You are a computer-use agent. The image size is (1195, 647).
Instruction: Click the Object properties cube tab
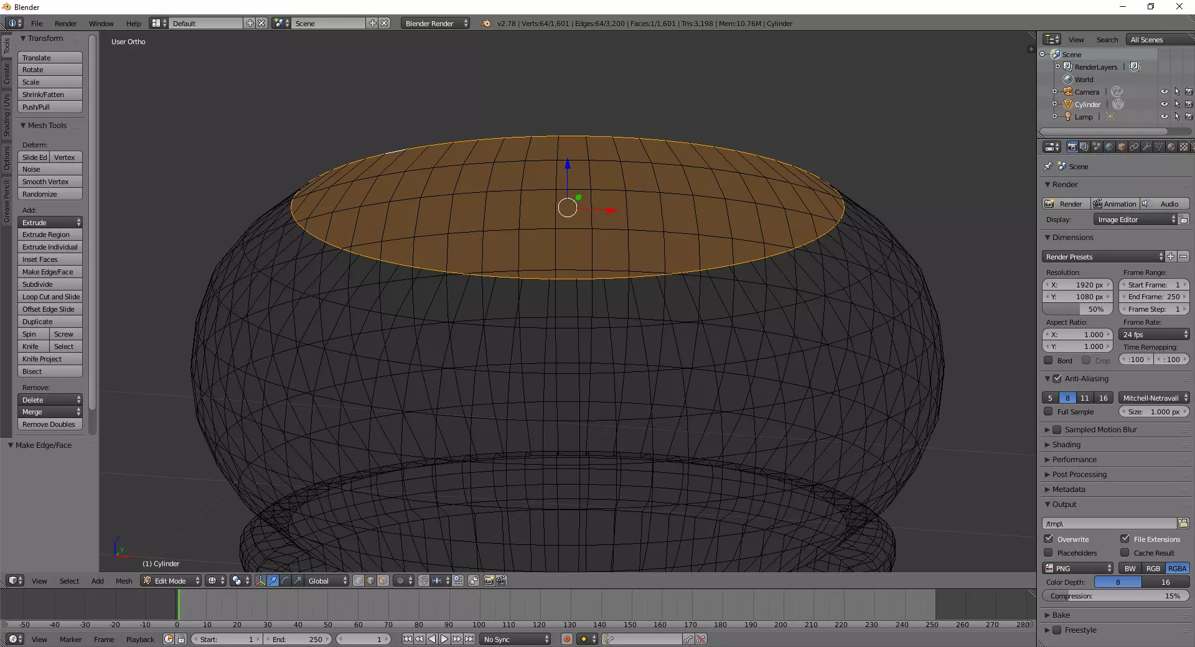(x=1122, y=147)
